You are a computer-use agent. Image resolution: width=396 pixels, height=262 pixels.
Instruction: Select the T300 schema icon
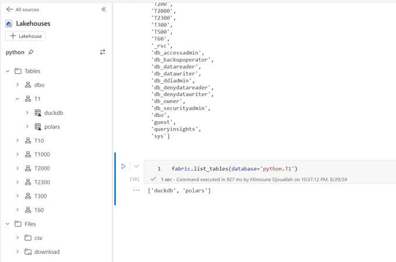click(28, 196)
